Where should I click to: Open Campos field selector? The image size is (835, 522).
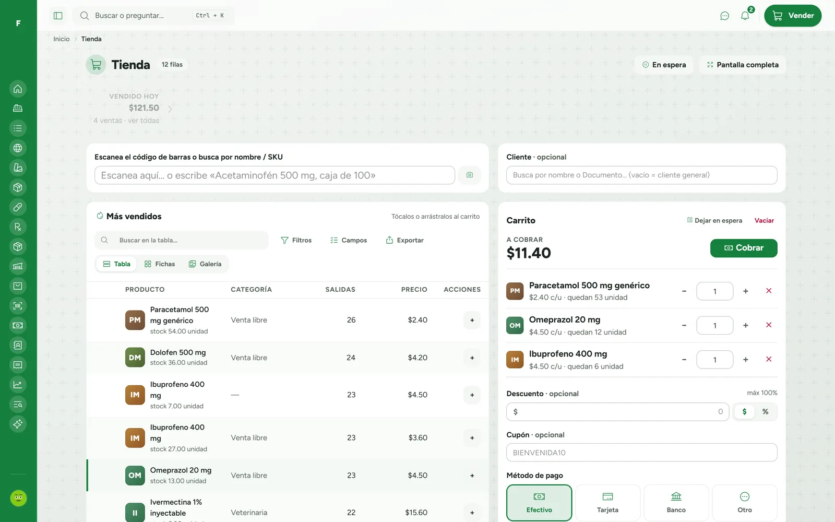pyautogui.click(x=349, y=240)
